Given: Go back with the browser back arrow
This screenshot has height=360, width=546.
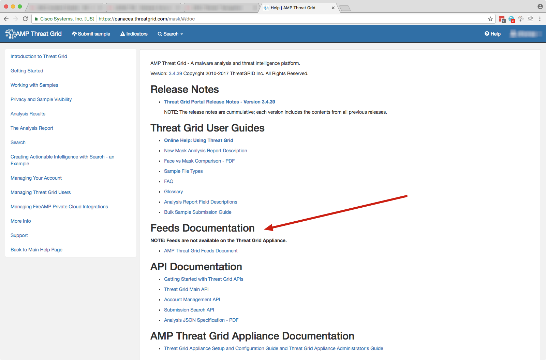Looking at the screenshot, I should tap(6, 19).
